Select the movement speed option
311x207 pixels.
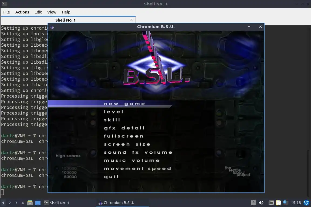pos(137,168)
